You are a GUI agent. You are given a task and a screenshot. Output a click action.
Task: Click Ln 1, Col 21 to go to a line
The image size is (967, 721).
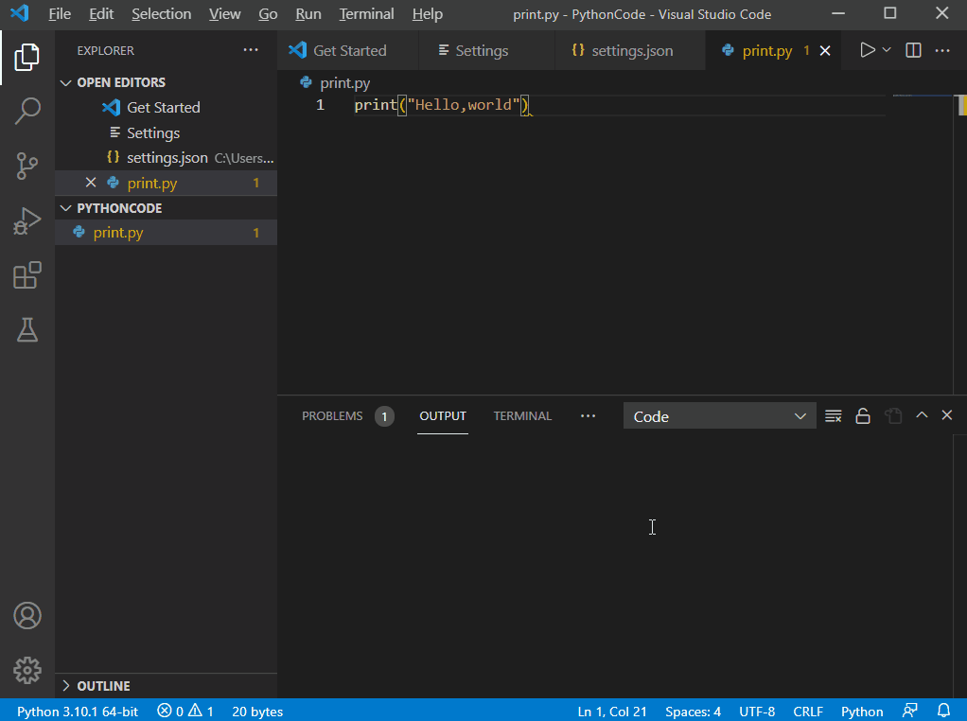611,711
